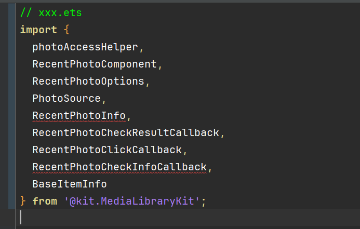
Task: Click the empty line below the import statement
Action: pyautogui.click(x=156, y=217)
